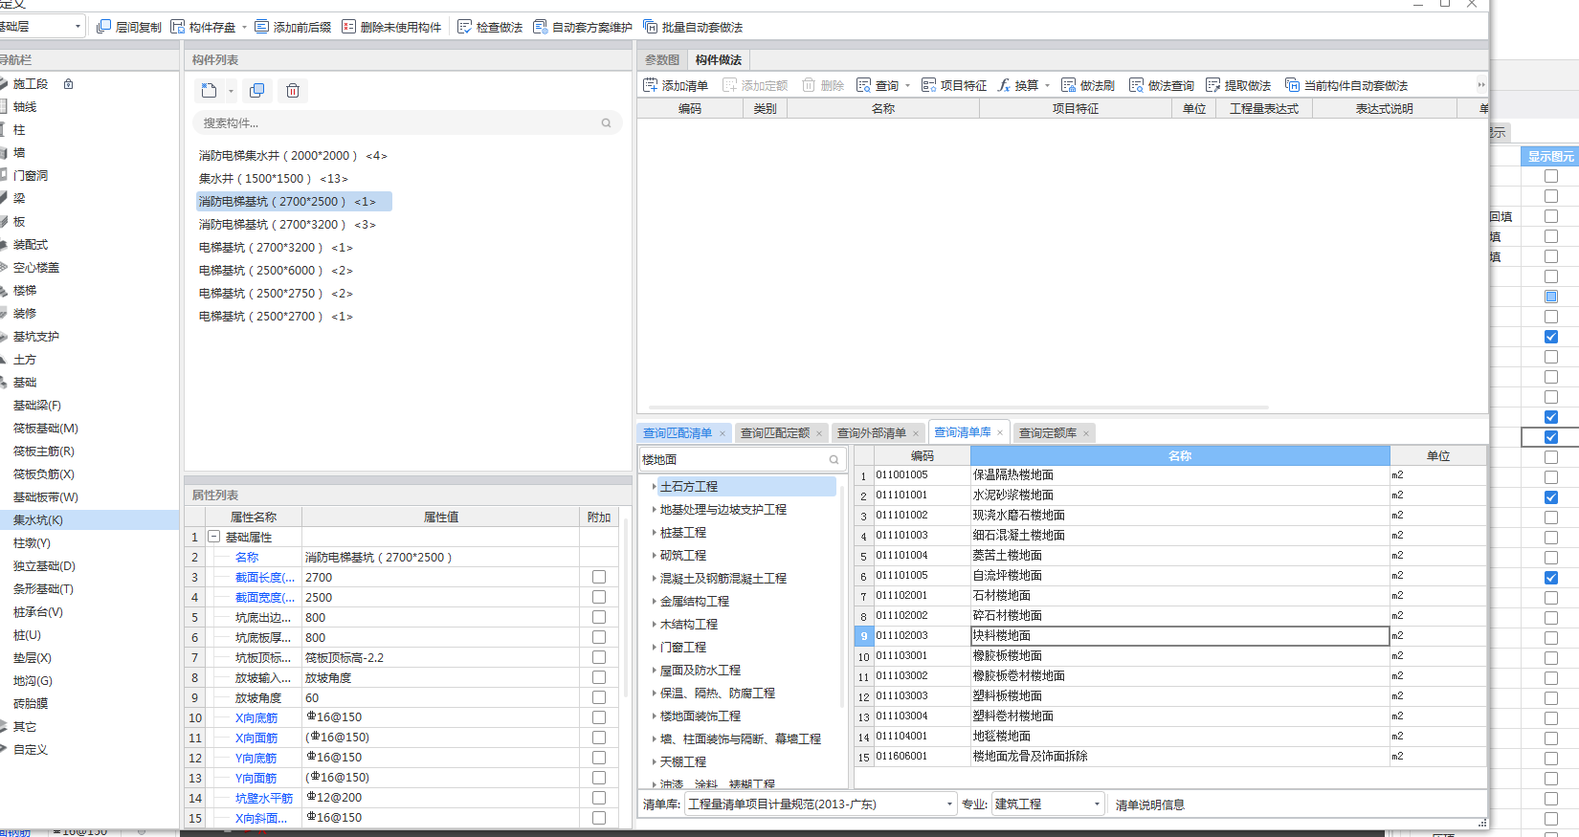Viewport: 1579px width, 837px height.
Task: Click 当前构件自动套做法 icon
Action: [x=1293, y=85]
